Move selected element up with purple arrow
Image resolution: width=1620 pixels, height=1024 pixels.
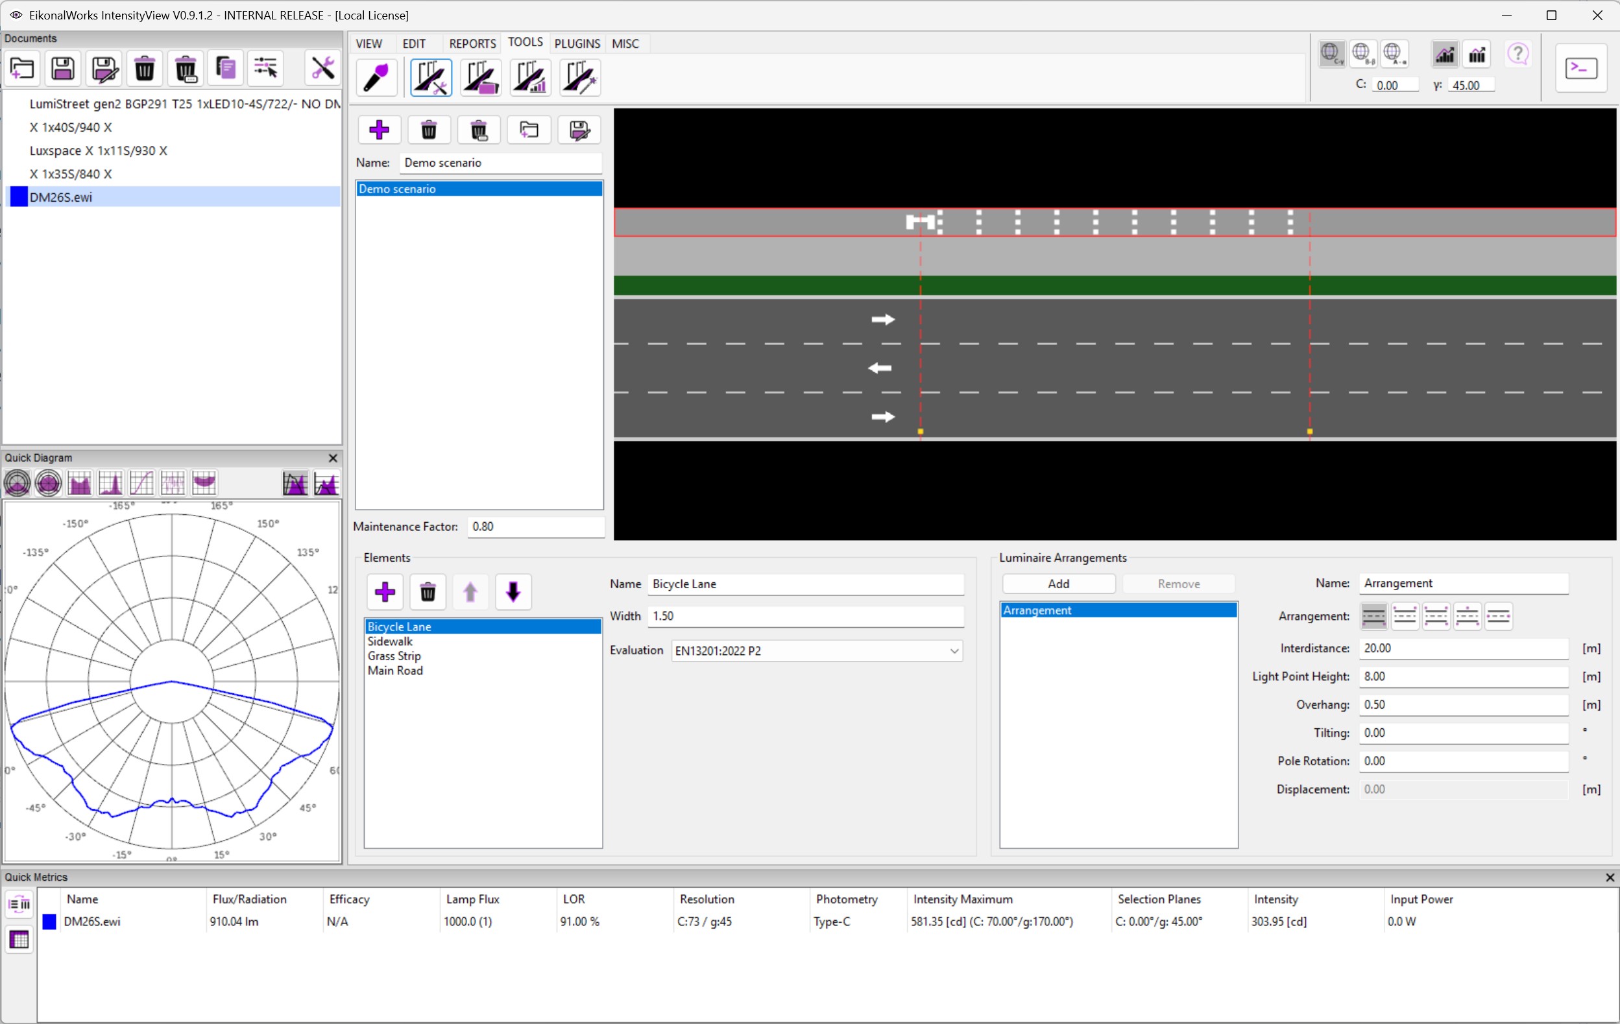470,592
